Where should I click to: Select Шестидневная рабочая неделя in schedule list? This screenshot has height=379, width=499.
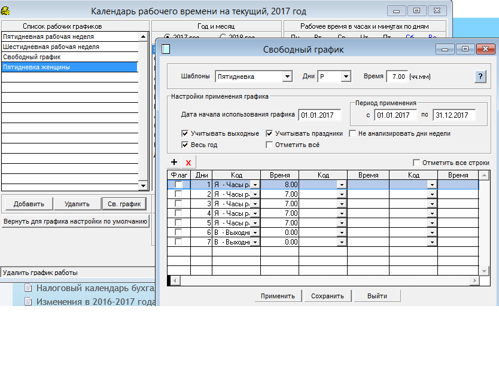pos(51,47)
